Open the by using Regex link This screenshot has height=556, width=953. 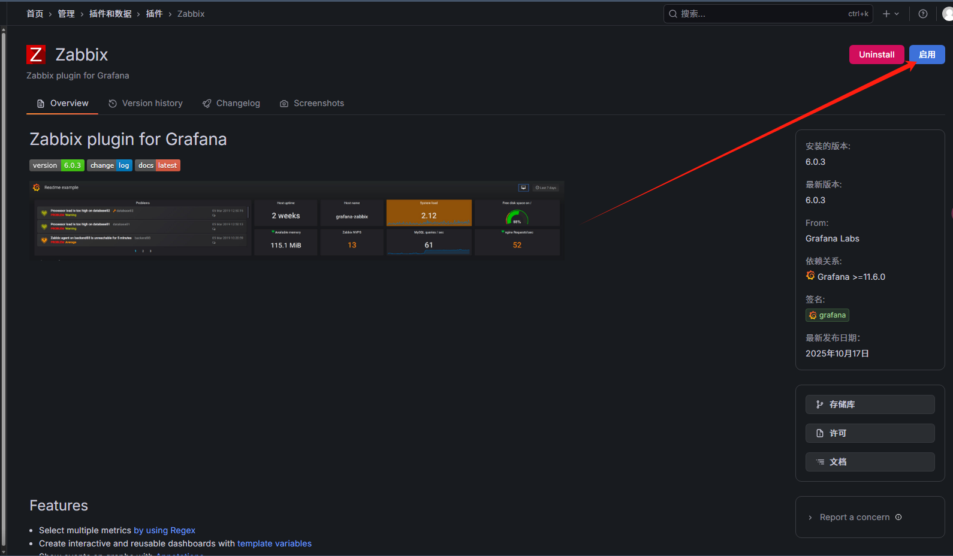[164, 530]
